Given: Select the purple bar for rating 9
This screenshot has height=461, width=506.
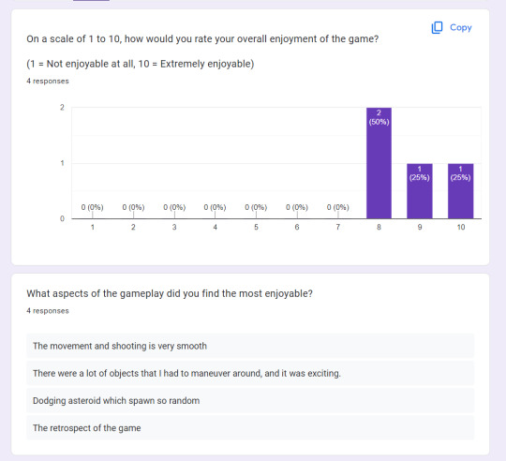Looking at the screenshot, I should (x=420, y=191).
